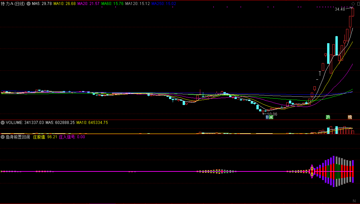Click the 特力A (日线) chart title
The image size is (360, 204).
pos(13,4)
